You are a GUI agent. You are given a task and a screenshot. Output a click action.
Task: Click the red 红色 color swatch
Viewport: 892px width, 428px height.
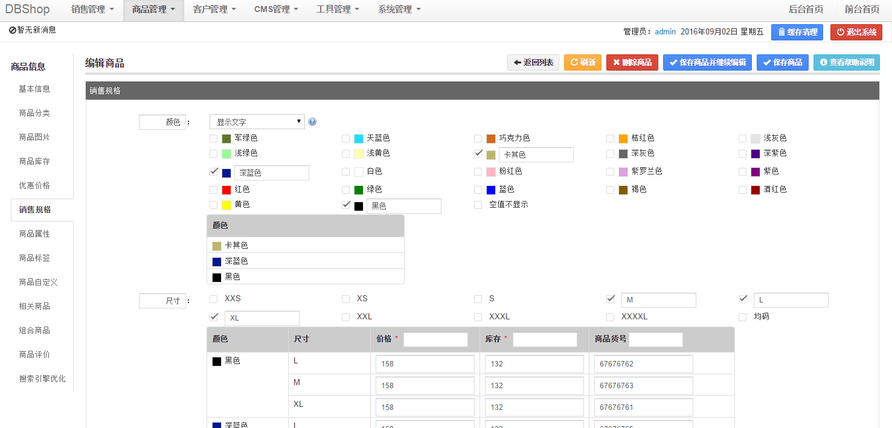tap(226, 190)
